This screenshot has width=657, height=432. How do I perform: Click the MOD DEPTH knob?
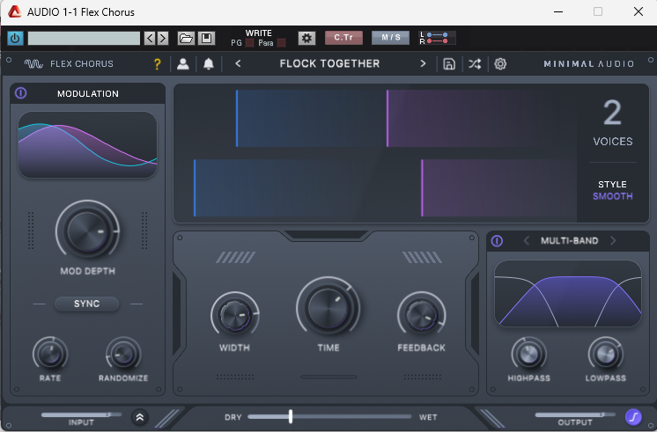[x=87, y=231]
